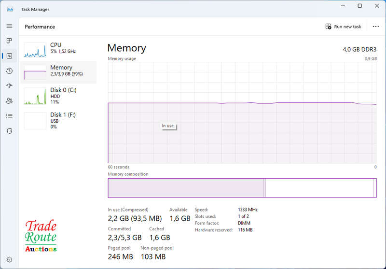
Task: Open the Startup apps icon
Action: [9, 86]
